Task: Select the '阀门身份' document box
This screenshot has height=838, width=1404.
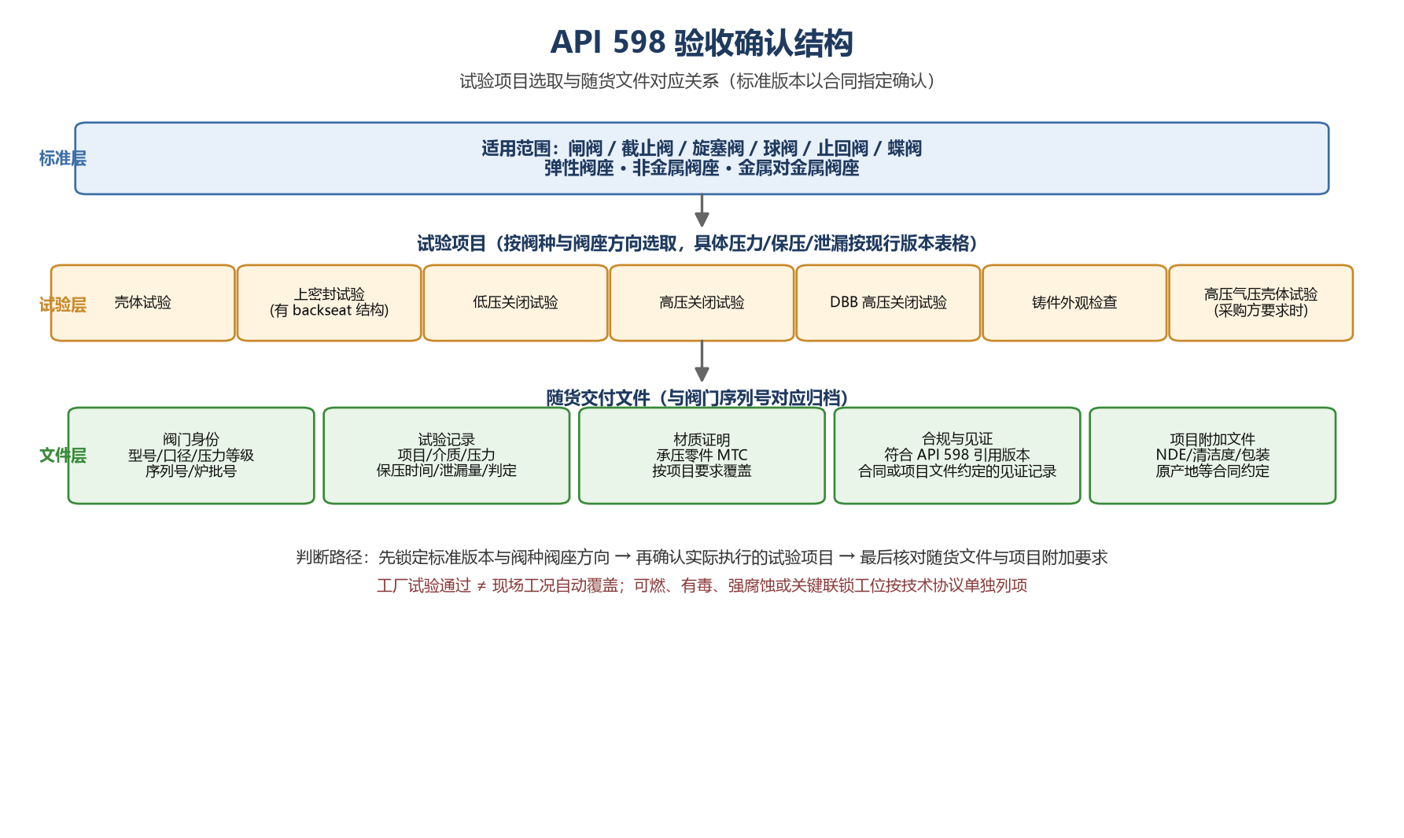Action: click(x=191, y=456)
